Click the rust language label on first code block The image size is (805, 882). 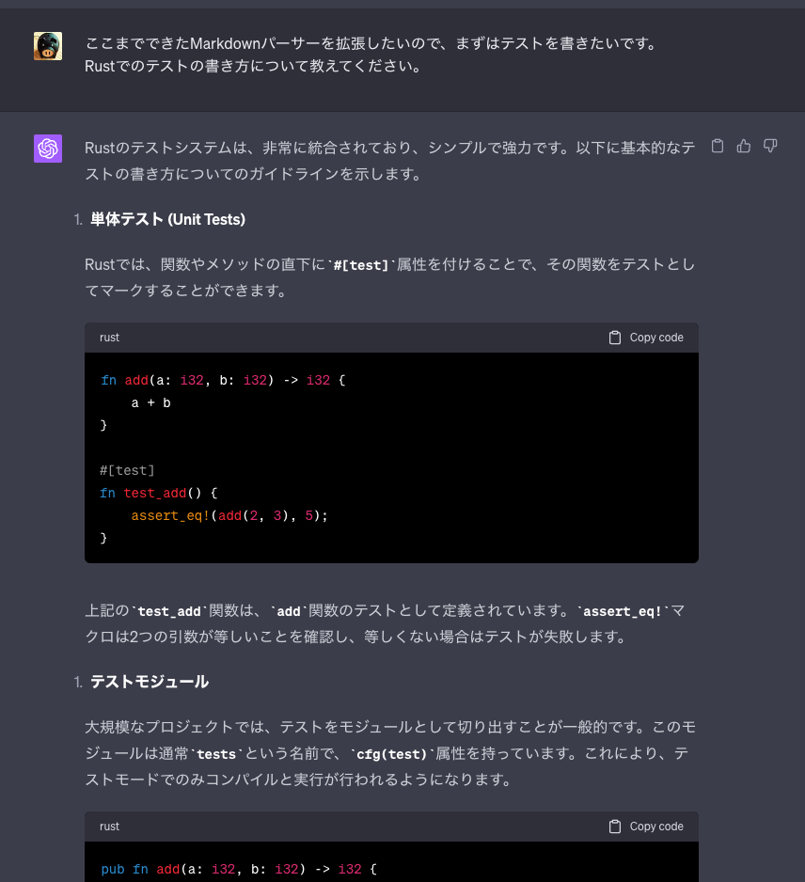(x=109, y=338)
